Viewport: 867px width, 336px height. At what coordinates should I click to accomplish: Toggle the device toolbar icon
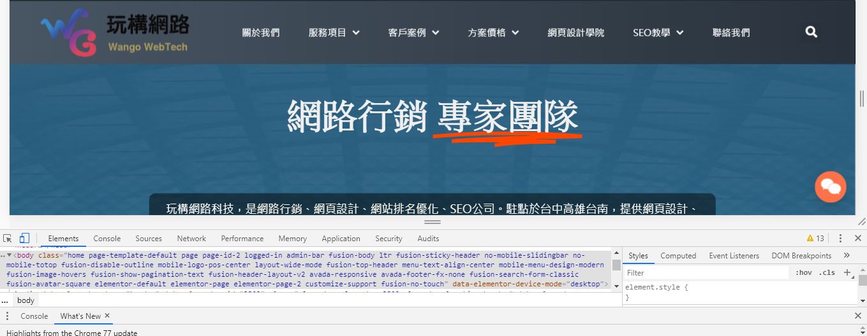coord(24,239)
